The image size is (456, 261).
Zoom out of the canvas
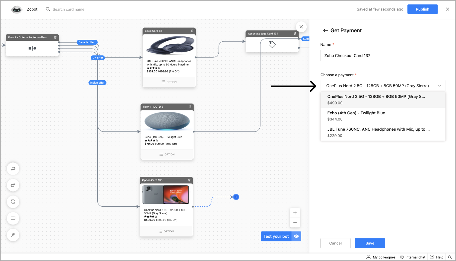point(295,223)
